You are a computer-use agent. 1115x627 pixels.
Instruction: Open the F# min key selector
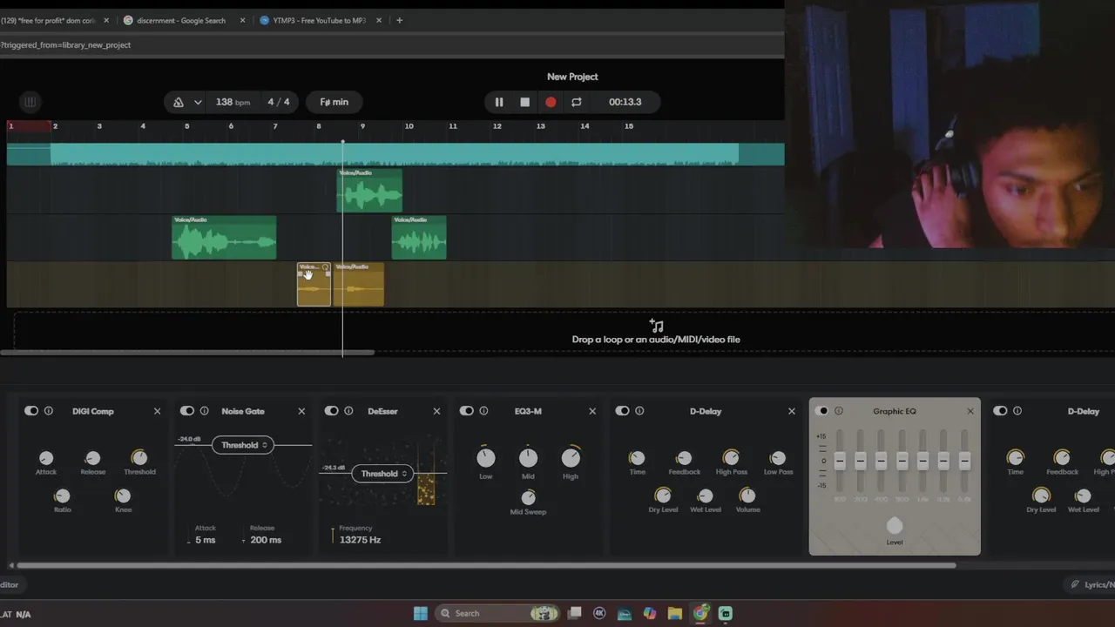(x=334, y=102)
